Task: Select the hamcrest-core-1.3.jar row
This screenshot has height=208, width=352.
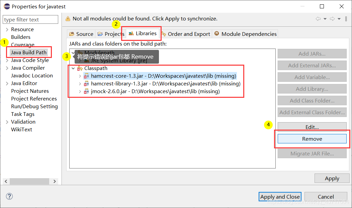Action: coord(160,76)
